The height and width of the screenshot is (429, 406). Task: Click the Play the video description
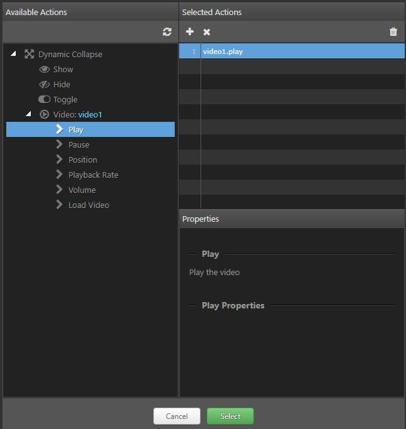tap(214, 273)
